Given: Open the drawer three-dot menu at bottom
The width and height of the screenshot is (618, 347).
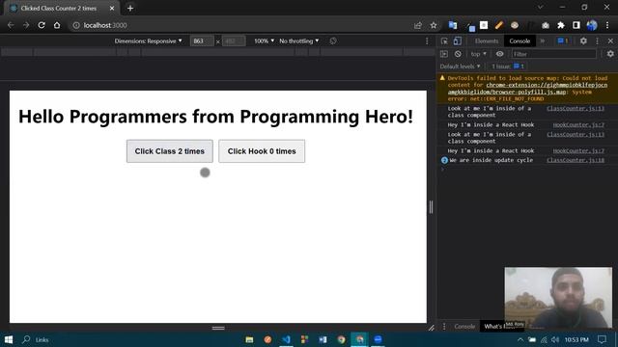Looking at the screenshot, I should pyautogui.click(x=444, y=327).
